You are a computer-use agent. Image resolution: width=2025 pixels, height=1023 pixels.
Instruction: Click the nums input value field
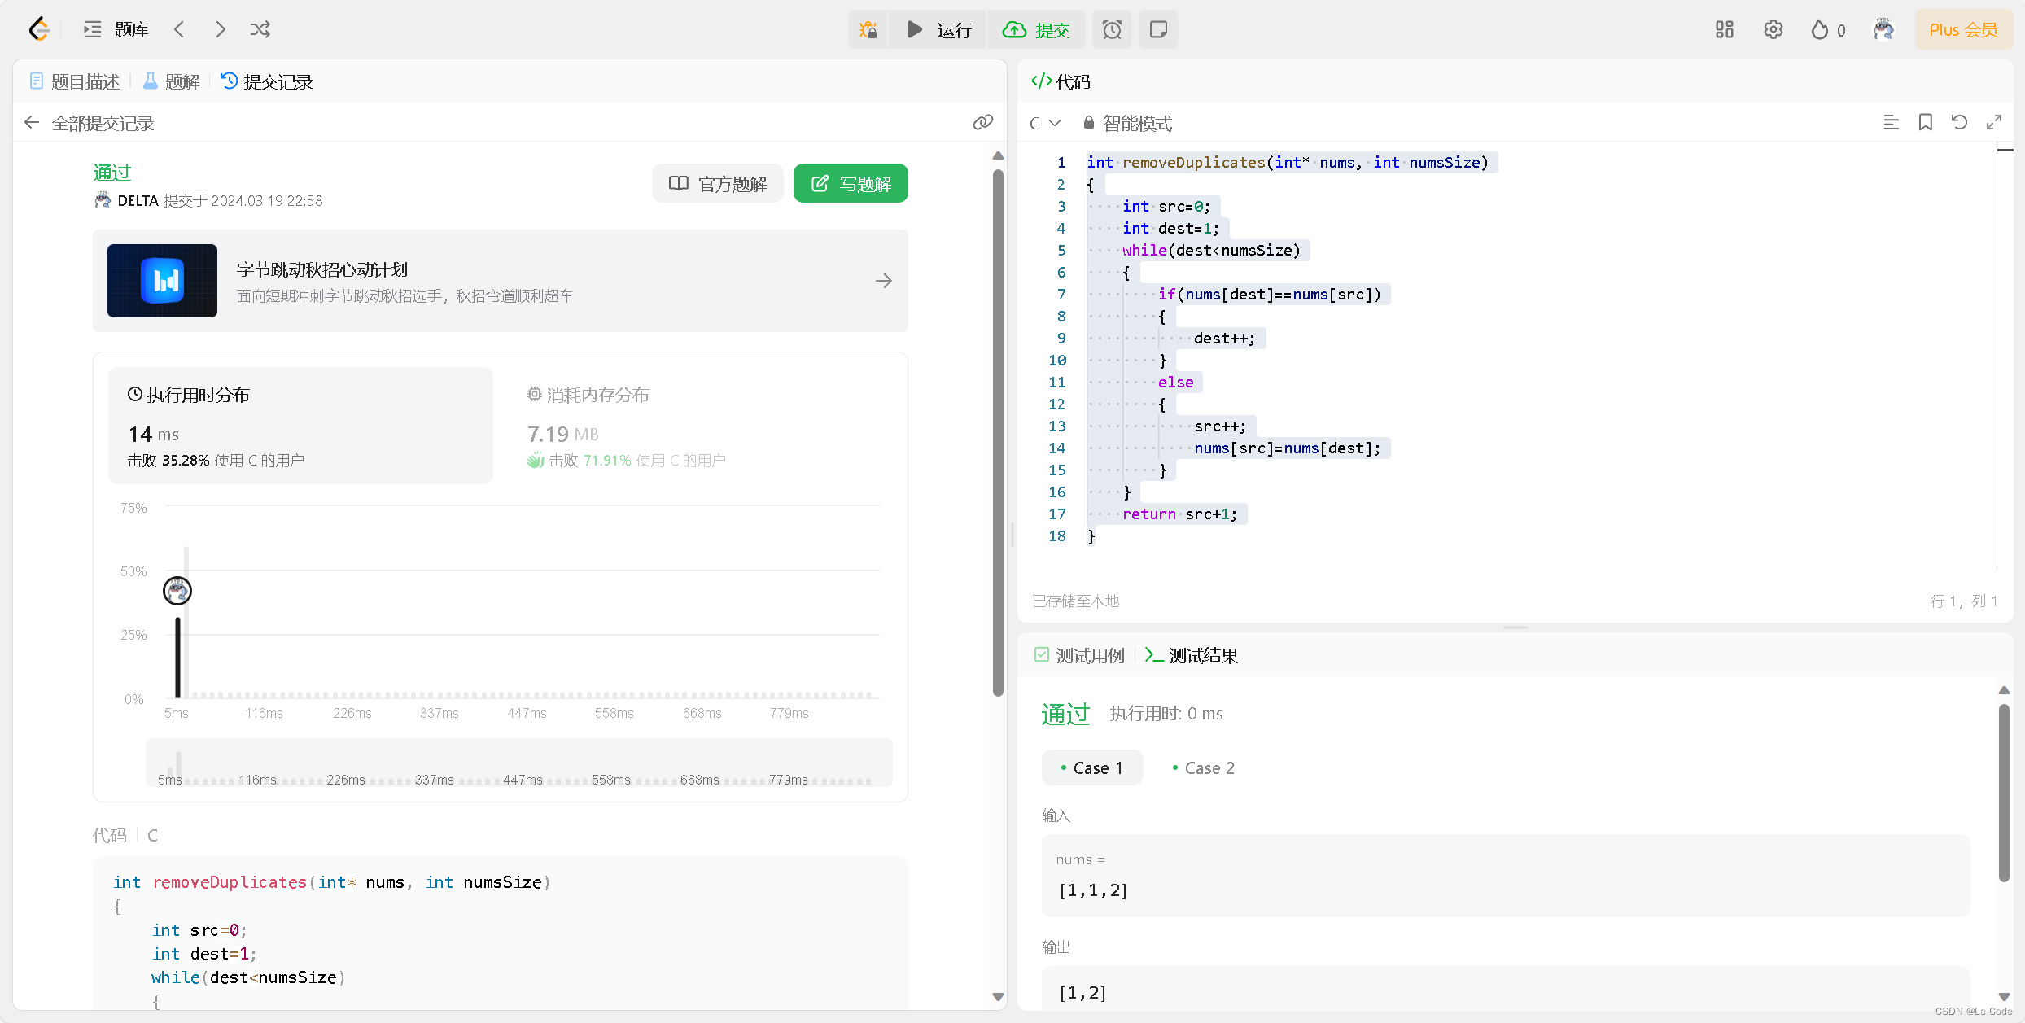pos(1505,876)
